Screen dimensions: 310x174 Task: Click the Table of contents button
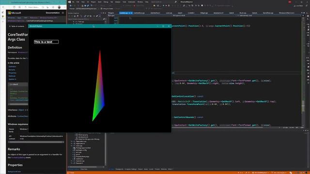(x=17, y=26)
